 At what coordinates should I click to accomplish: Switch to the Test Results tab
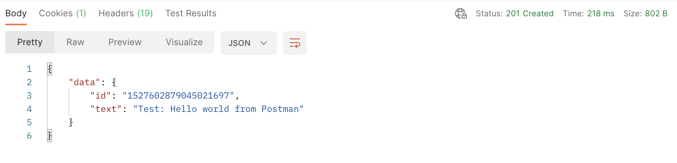click(191, 13)
